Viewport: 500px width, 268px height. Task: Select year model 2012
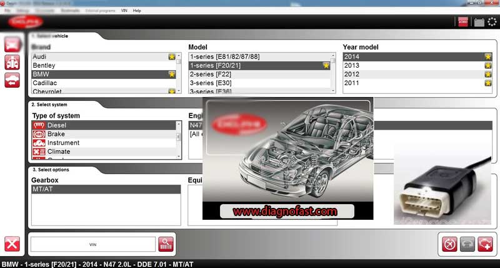417,75
